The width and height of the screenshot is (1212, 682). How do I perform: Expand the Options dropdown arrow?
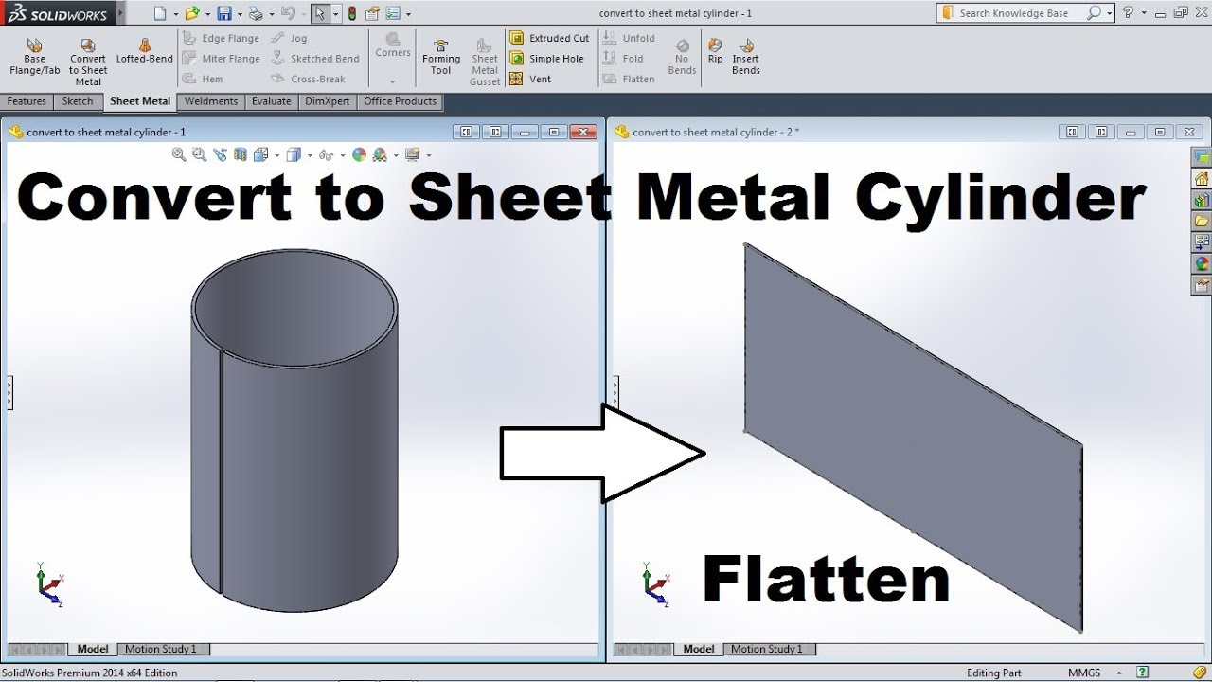tap(408, 14)
